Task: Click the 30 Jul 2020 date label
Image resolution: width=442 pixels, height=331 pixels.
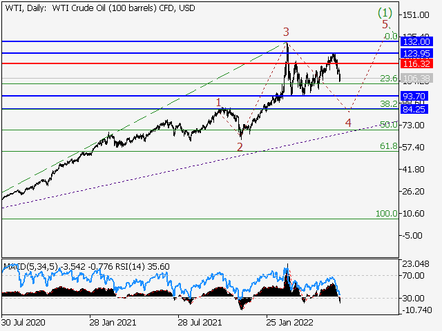Action: (23, 322)
